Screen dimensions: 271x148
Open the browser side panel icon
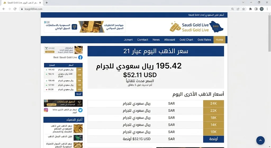[x=256, y=9]
